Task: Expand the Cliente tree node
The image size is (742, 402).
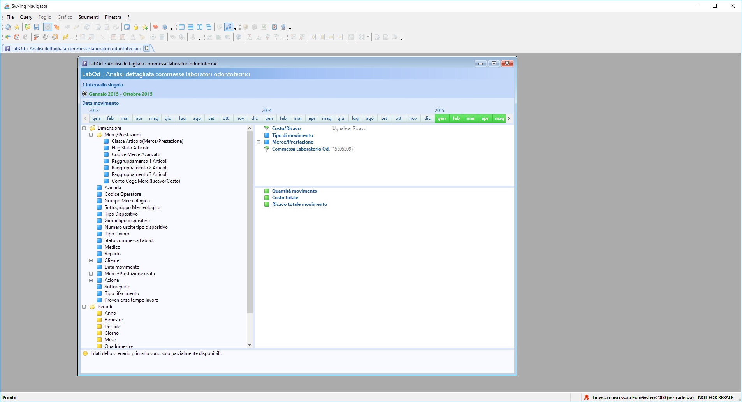Action: pos(91,260)
